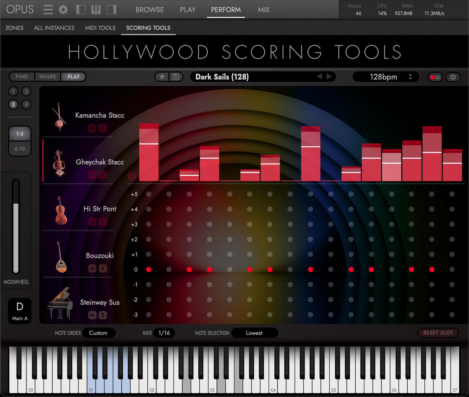The image size is (469, 397).
Task: Select slot 2 button
Action: pos(26,91)
